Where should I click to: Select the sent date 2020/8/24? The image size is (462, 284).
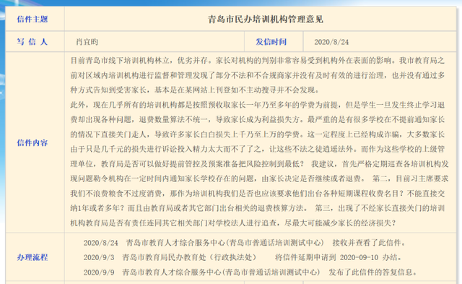331,42
